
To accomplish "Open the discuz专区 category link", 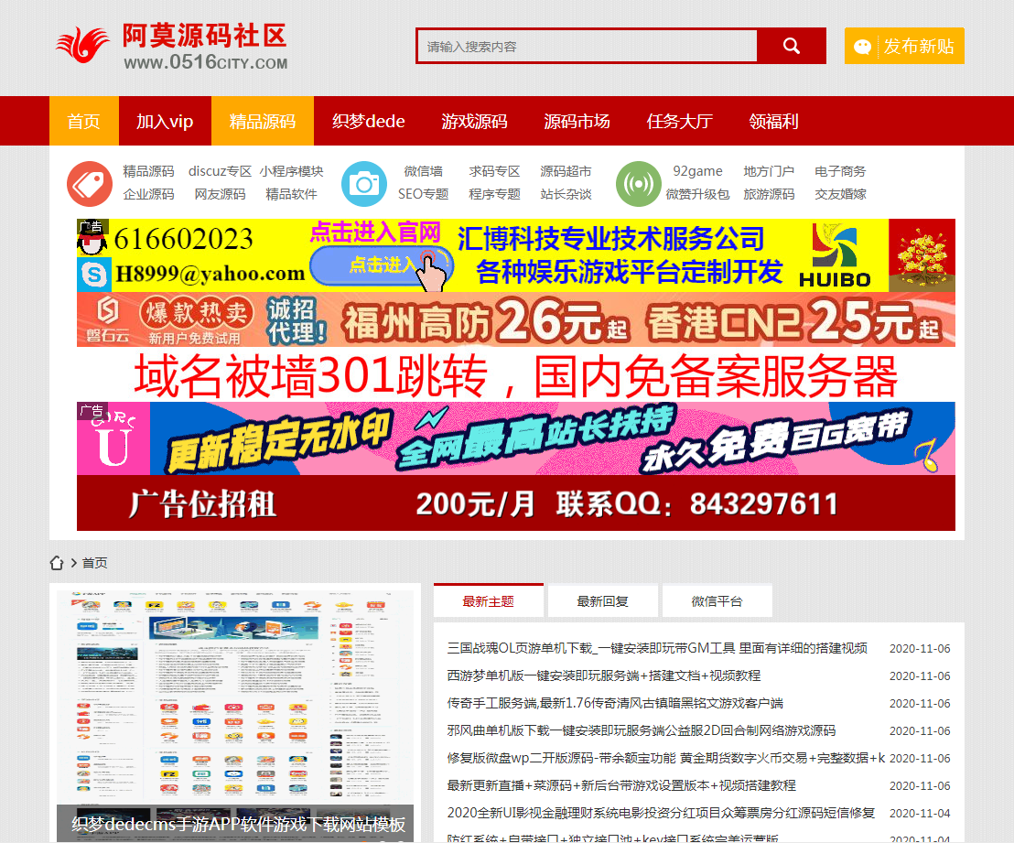I will tap(220, 171).
